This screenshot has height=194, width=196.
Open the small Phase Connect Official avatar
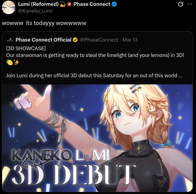(x=10, y=40)
